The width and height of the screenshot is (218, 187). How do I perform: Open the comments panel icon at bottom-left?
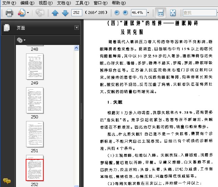click(x=7, y=181)
